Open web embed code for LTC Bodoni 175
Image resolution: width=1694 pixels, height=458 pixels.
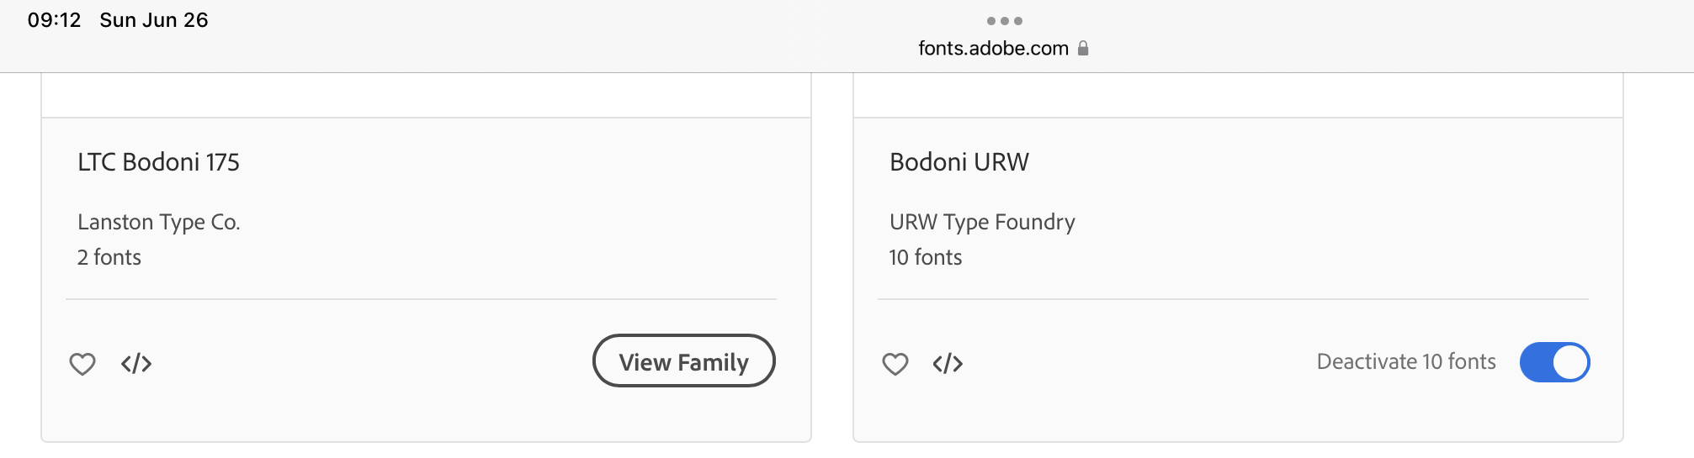[x=136, y=363]
